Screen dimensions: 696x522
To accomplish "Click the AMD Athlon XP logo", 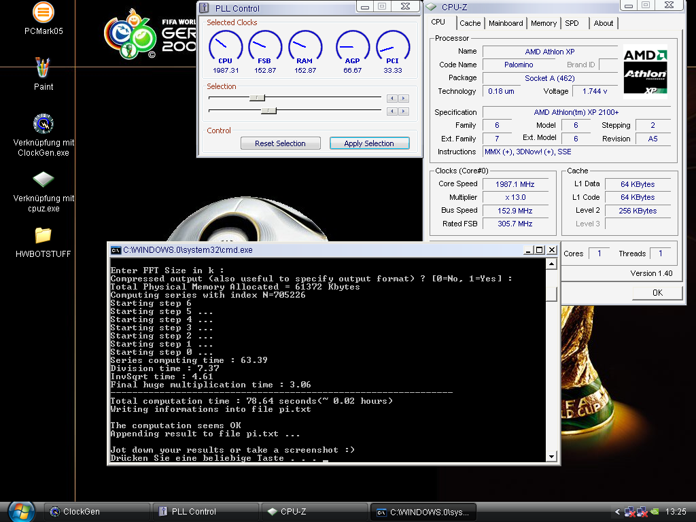I will coord(645,71).
